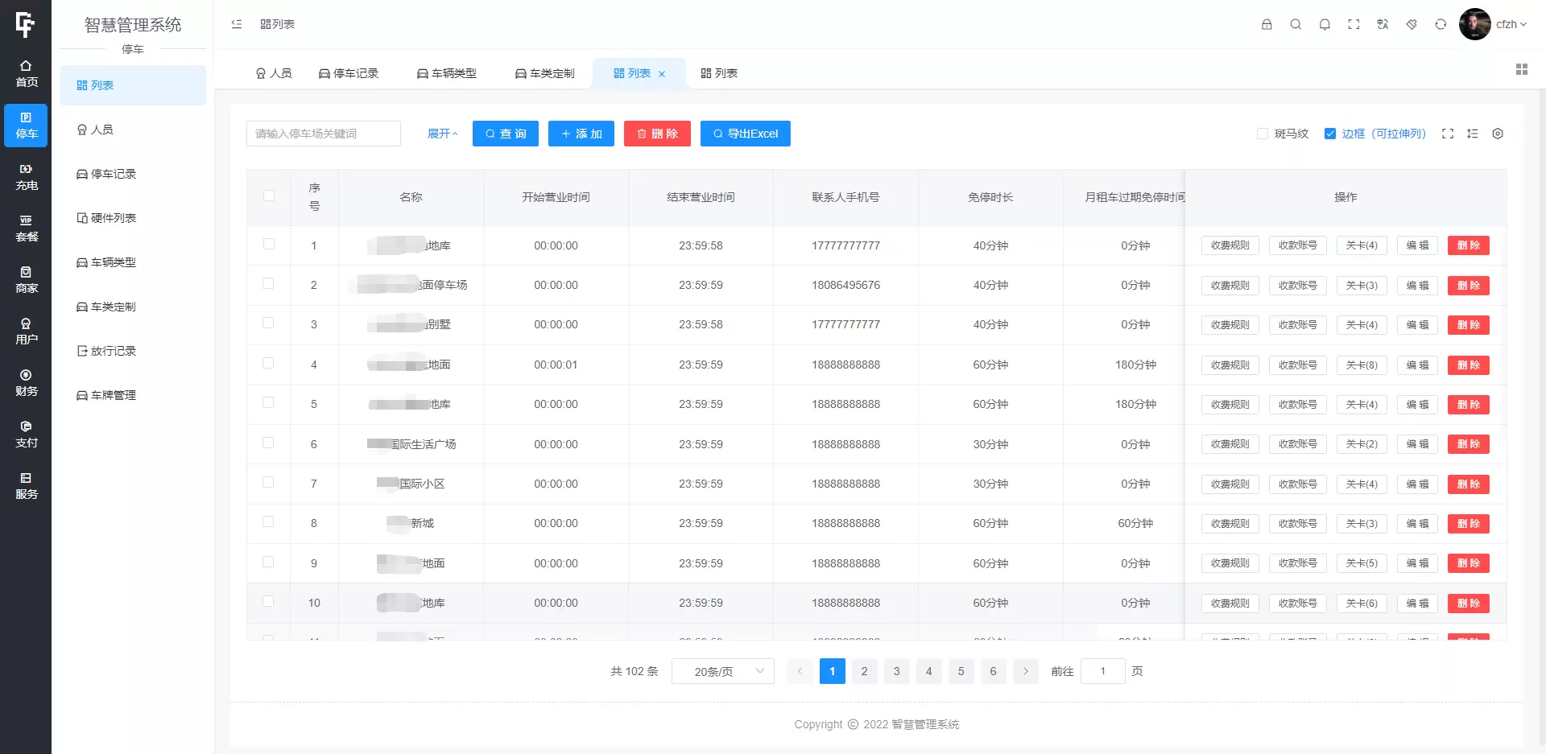This screenshot has width=1546, height=754.
Task: Change table density with row-height icon
Action: pos(1473,134)
